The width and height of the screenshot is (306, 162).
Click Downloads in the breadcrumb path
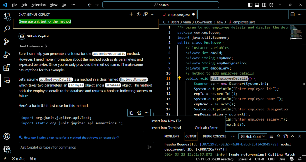[204, 22]
